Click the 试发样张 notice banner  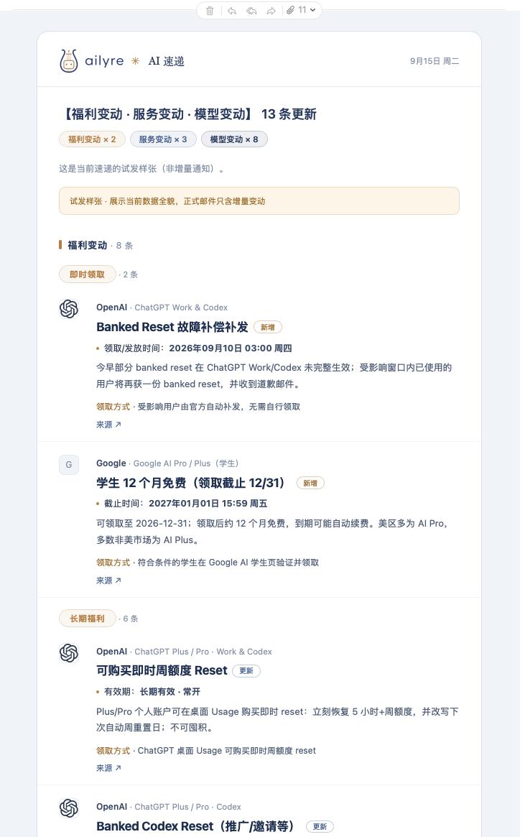pos(259,201)
